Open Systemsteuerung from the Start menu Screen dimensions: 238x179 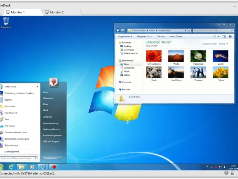click(51, 123)
